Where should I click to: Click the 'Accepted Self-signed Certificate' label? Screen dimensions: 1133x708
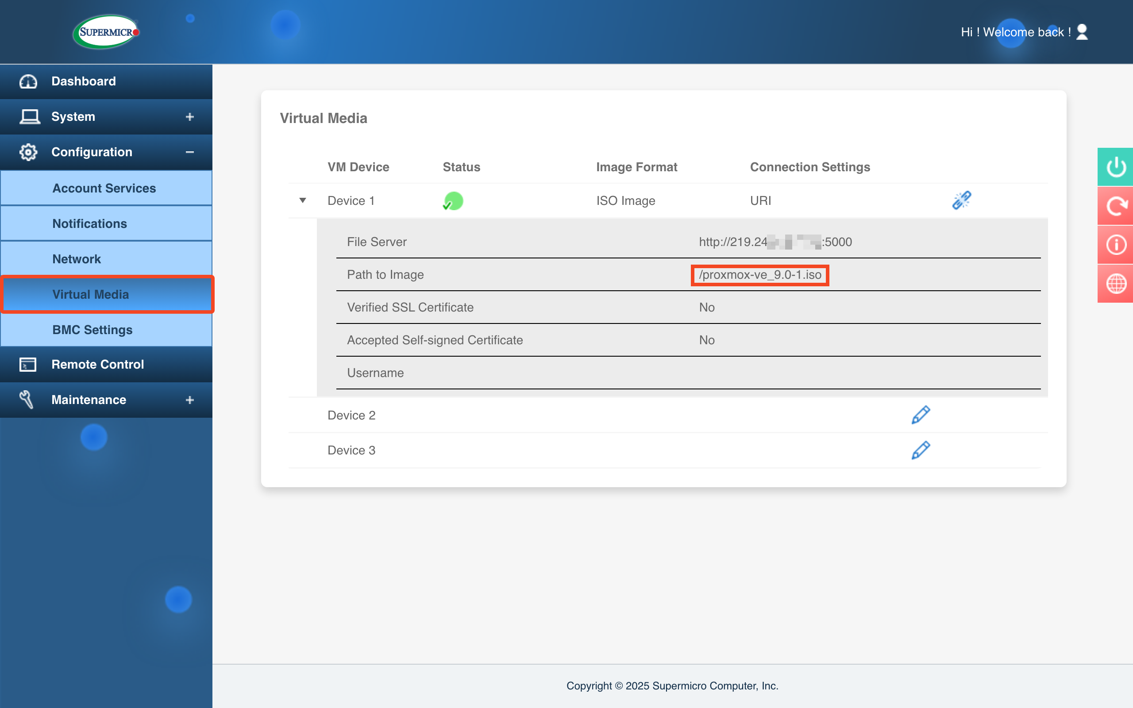pyautogui.click(x=435, y=340)
